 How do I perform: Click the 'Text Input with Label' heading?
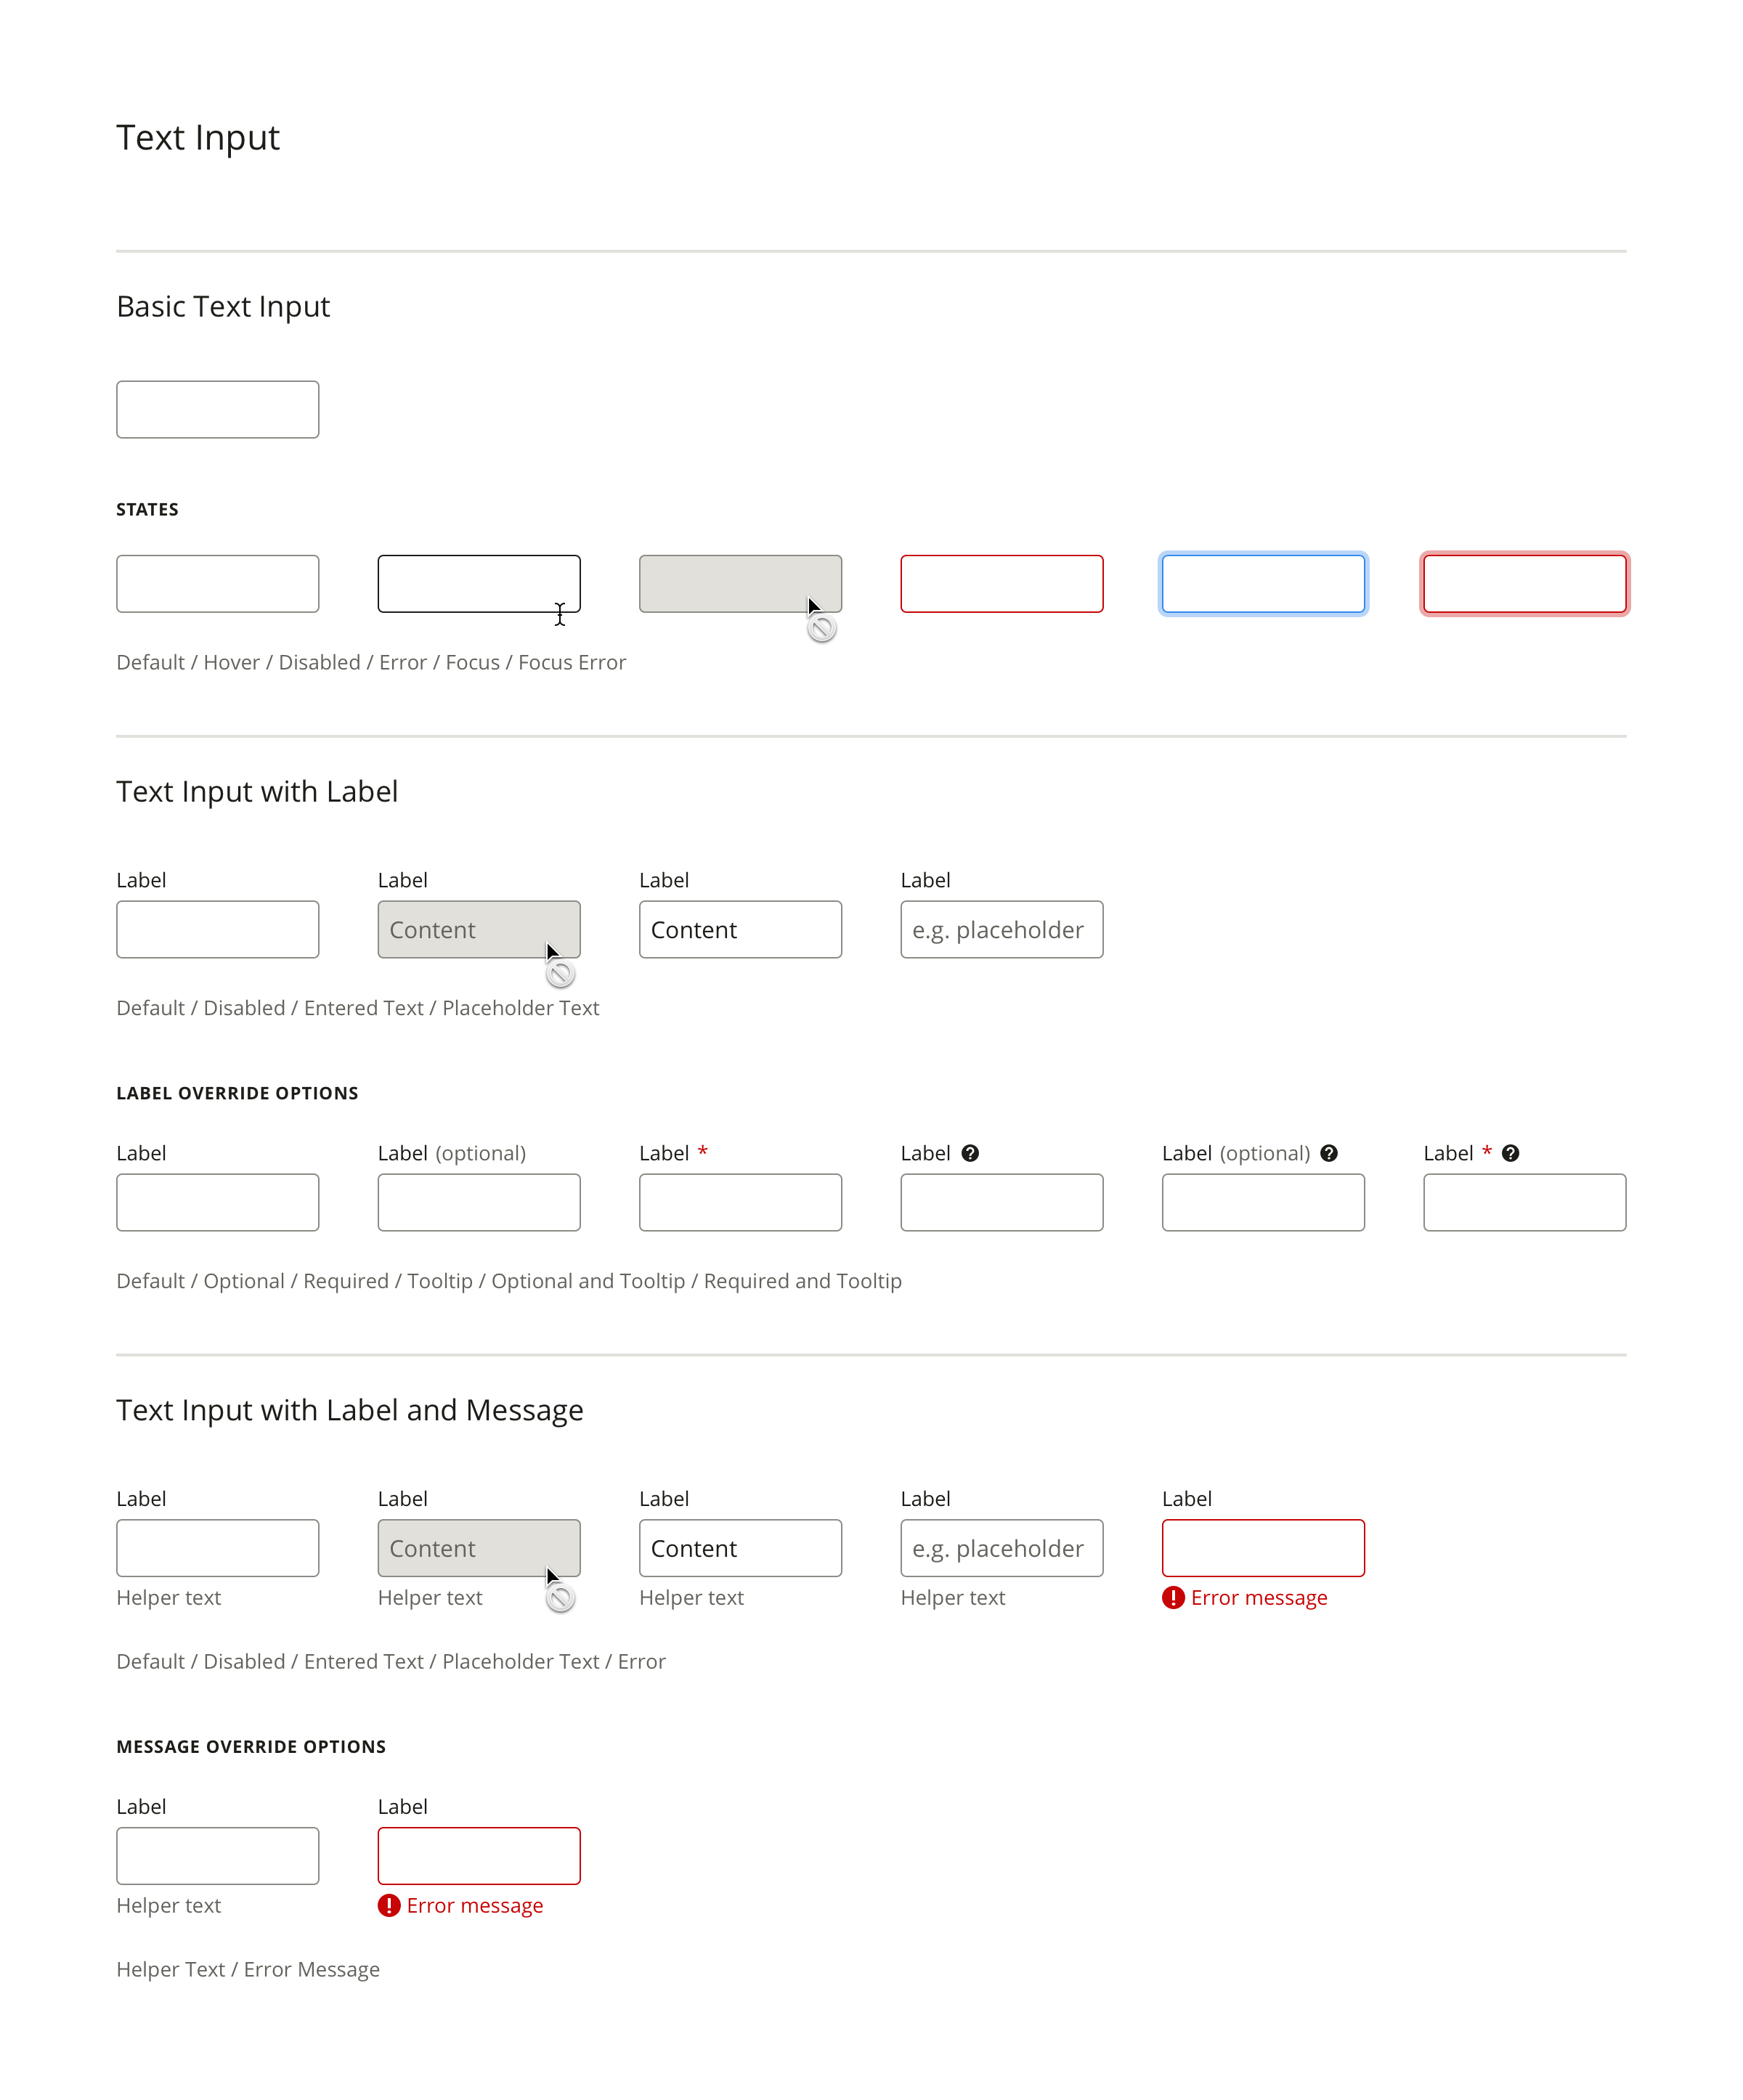257,792
